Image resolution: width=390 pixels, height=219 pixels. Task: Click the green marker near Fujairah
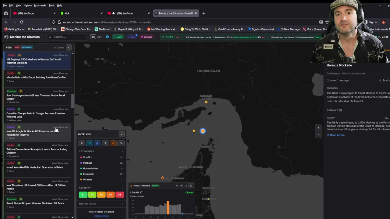(208, 199)
